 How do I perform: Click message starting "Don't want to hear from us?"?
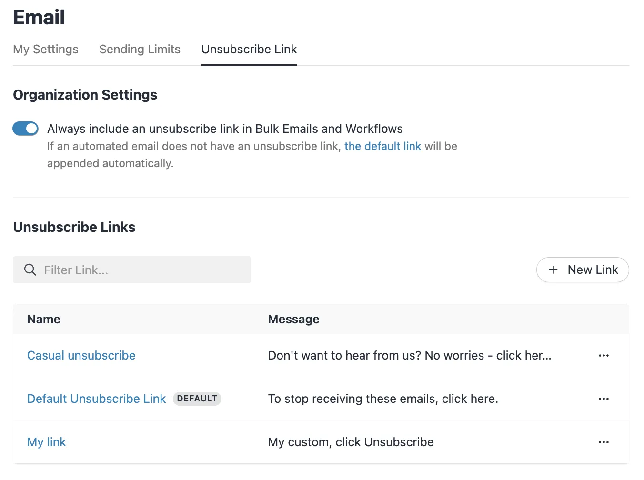pos(410,356)
